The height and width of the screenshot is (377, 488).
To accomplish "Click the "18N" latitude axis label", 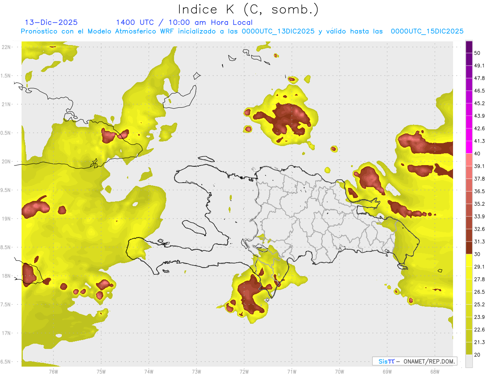I will (x=7, y=276).
